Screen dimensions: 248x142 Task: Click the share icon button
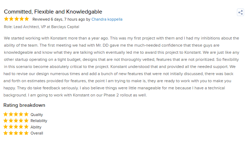[x=240, y=12]
